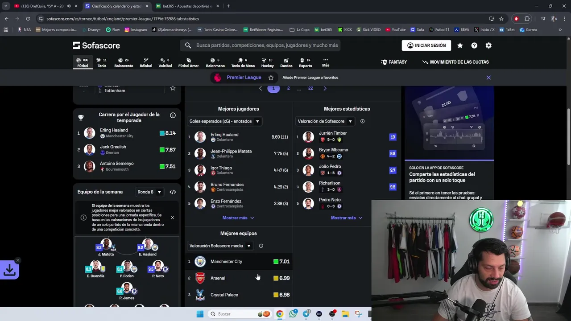Select the Voleibol sport tab
The image size is (571, 321).
165,63
